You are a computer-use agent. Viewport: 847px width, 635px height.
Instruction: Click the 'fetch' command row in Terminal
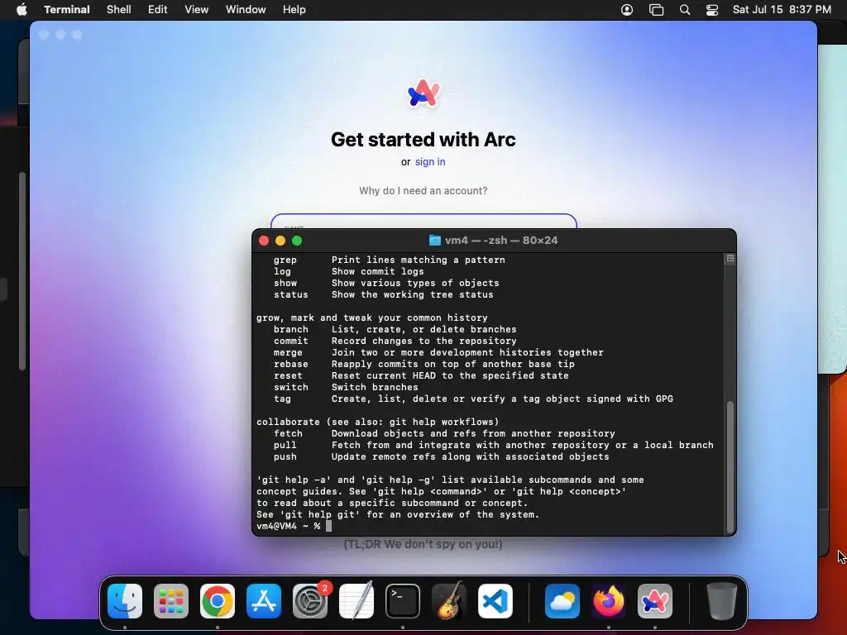pos(444,433)
